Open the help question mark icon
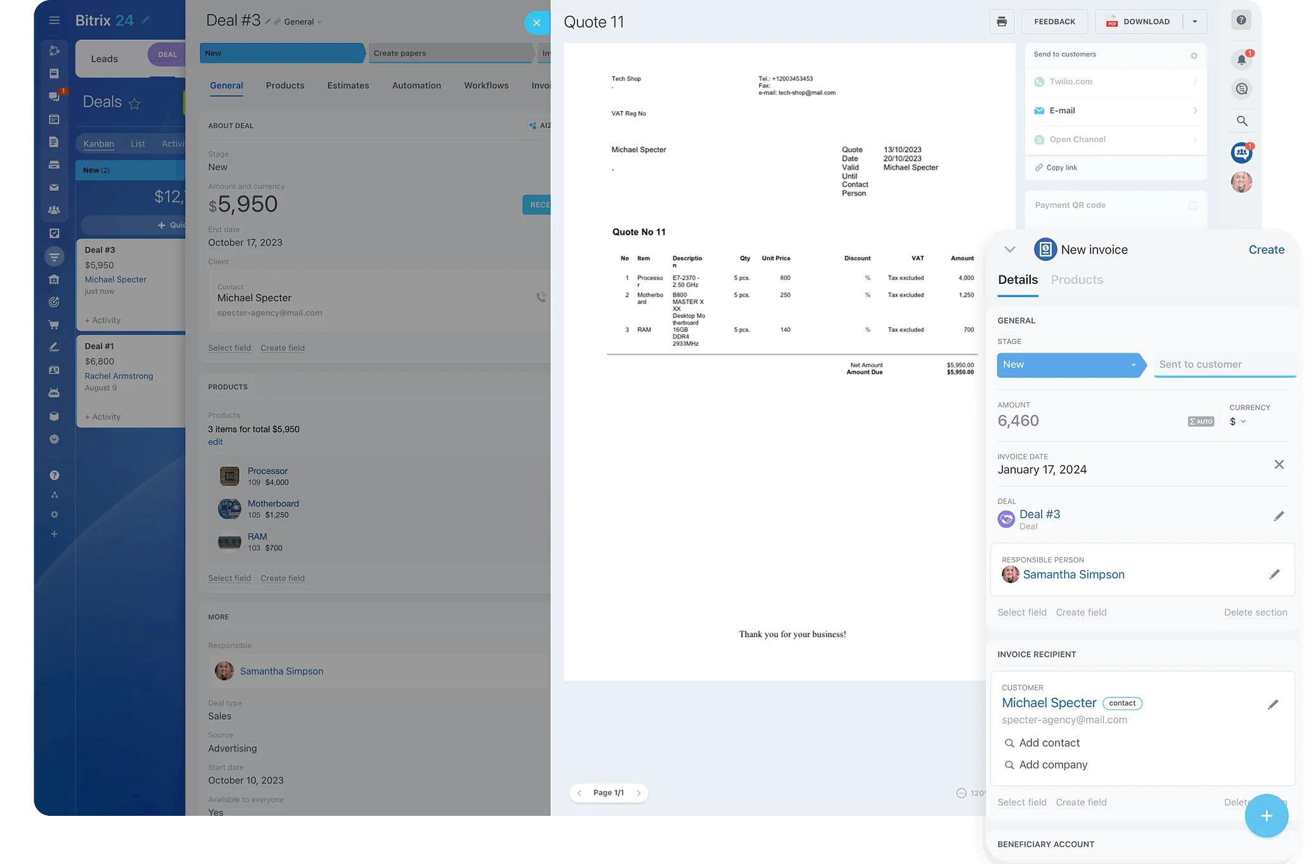This screenshot has width=1313, height=864. (1241, 20)
